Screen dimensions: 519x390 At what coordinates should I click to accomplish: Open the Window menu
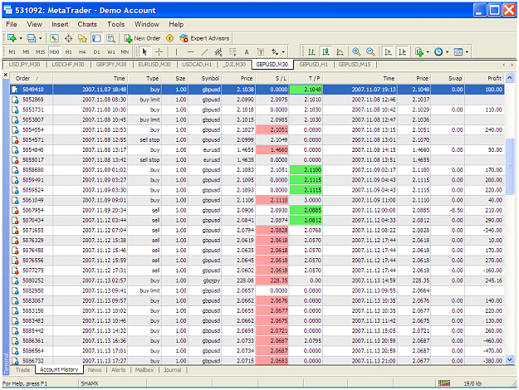point(147,24)
